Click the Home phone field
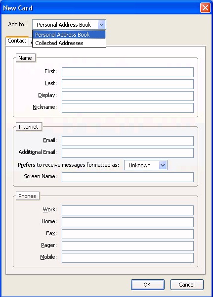This screenshot has width=213, height=297. [x=128, y=222]
